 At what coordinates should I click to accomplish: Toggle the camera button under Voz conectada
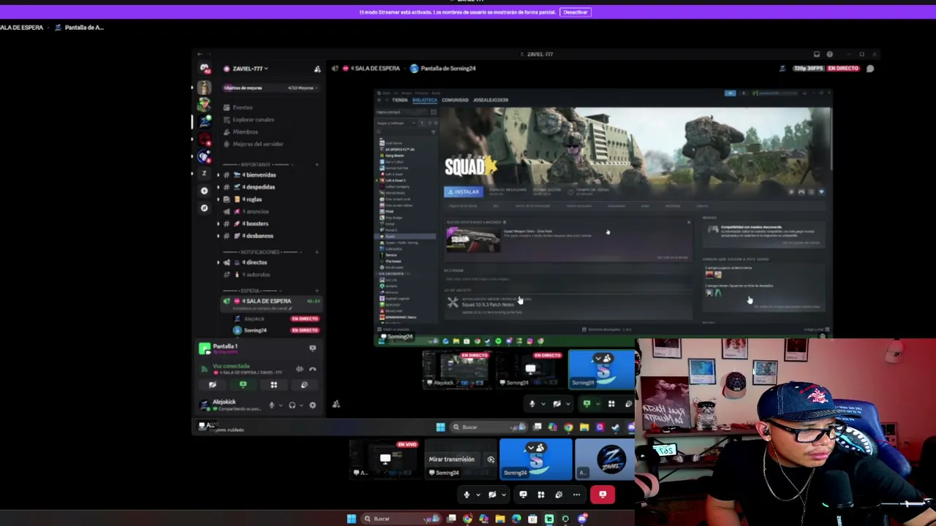point(213,385)
